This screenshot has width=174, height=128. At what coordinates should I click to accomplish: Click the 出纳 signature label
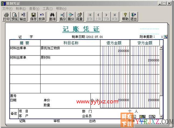pos(92,121)
